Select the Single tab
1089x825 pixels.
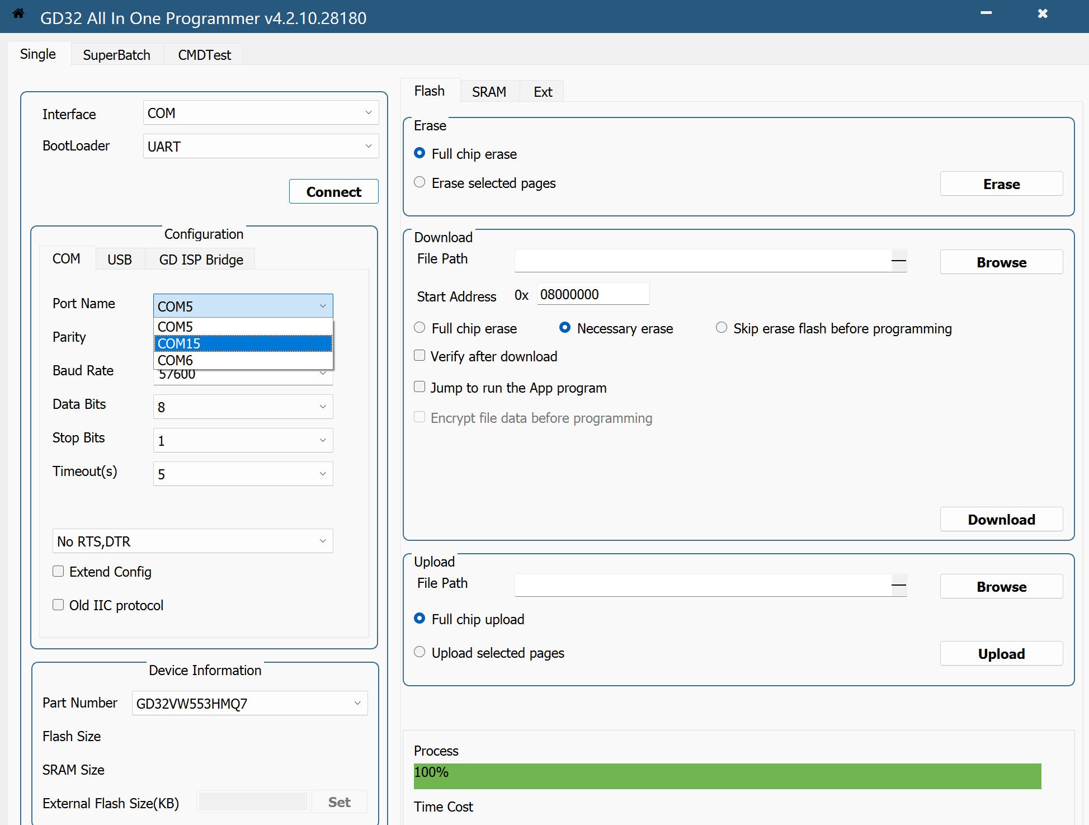38,54
